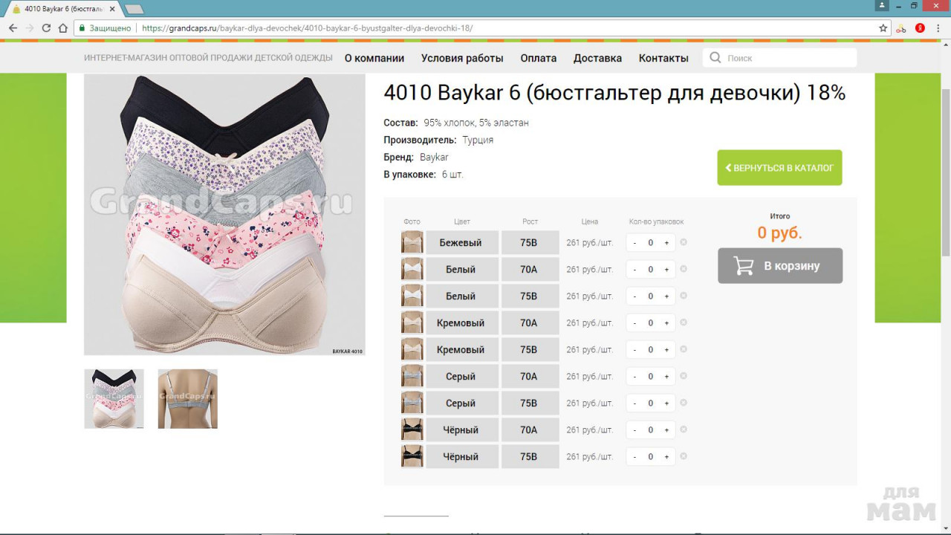The image size is (951, 535).
Task: Click the small photo in the Чёрный 75B row
Action: pyautogui.click(x=412, y=456)
